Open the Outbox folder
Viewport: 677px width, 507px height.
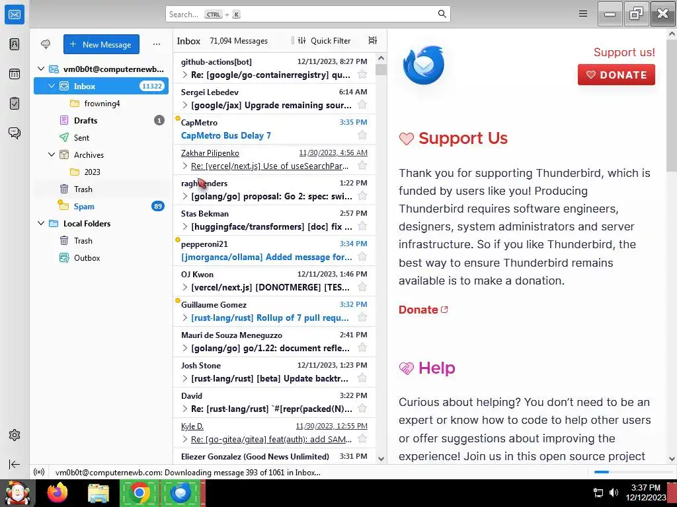101,258
